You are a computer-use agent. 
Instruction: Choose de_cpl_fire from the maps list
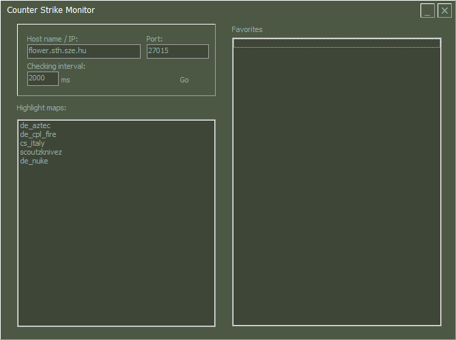38,134
